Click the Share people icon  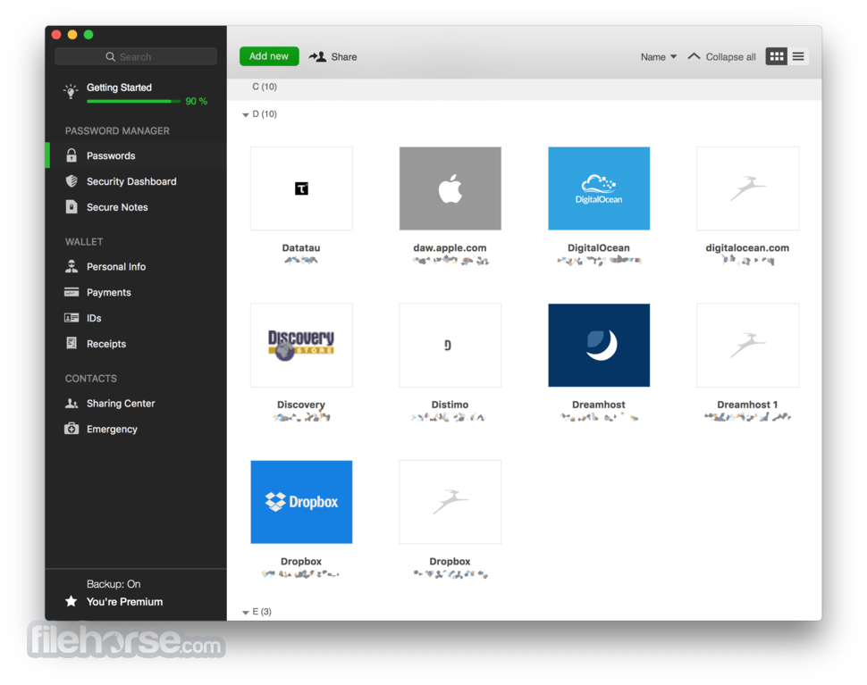pyautogui.click(x=317, y=56)
